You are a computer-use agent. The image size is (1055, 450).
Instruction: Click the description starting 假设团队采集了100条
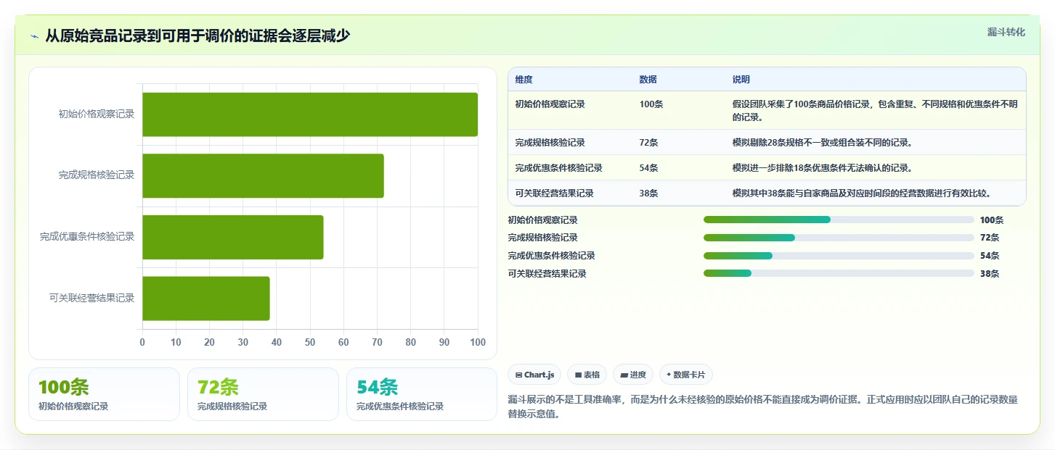[875, 111]
